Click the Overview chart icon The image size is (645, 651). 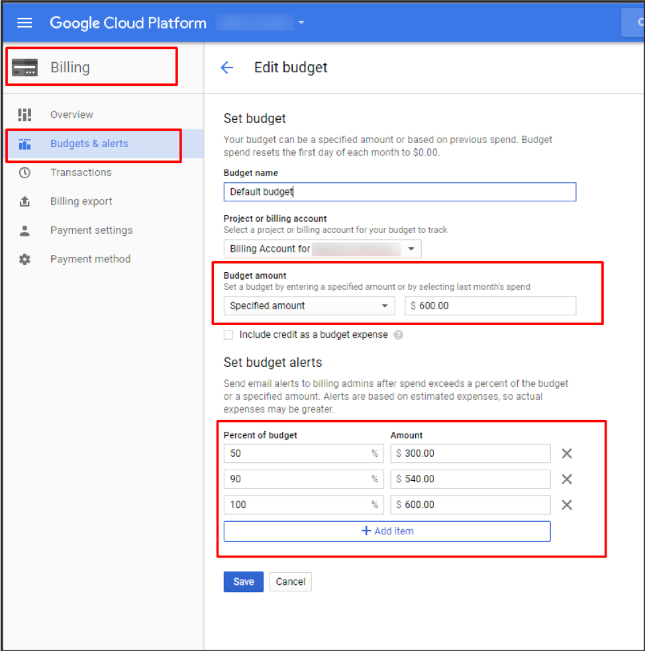[25, 115]
